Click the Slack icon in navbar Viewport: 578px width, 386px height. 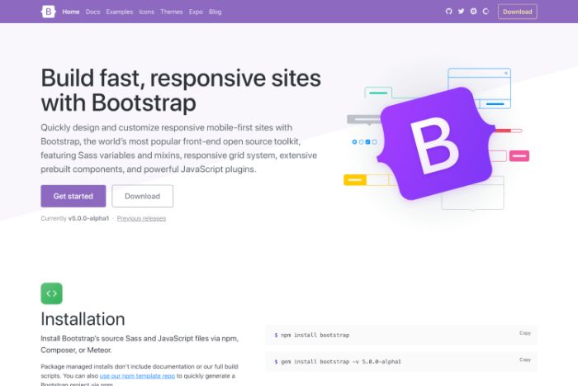473,12
